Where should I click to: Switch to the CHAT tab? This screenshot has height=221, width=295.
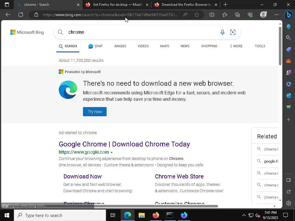pos(95,46)
